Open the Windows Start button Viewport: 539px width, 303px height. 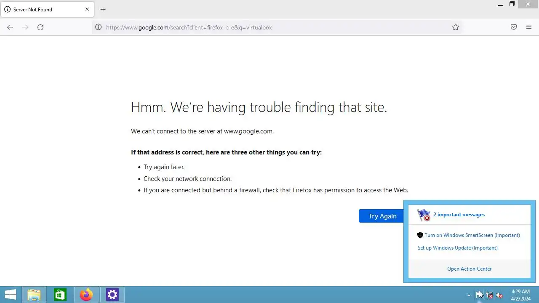coord(11,295)
